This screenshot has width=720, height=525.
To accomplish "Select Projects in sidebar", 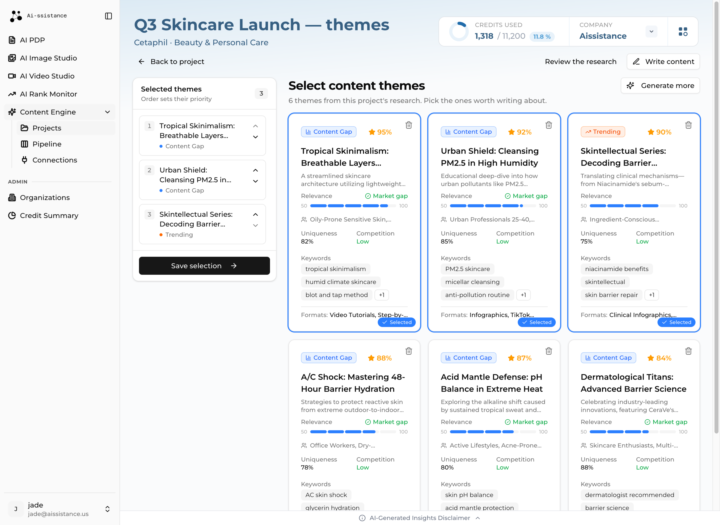I will 66,128.
